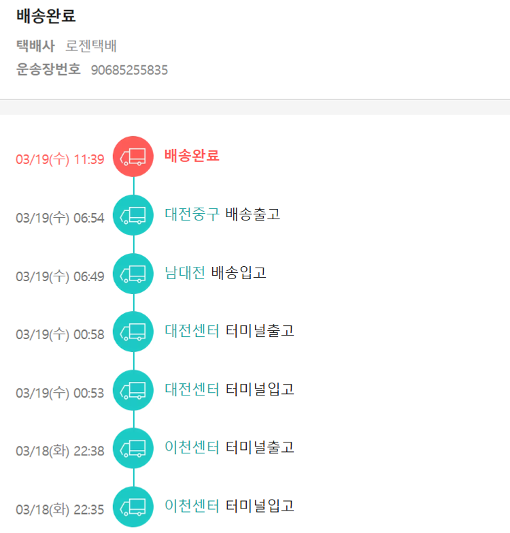Click the 이천센터 터미널출고 truck icon
This screenshot has width=510, height=533.
[133, 449]
